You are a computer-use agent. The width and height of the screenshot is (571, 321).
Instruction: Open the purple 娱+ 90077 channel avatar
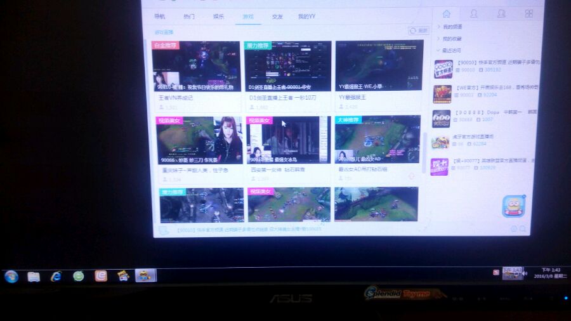click(x=439, y=167)
